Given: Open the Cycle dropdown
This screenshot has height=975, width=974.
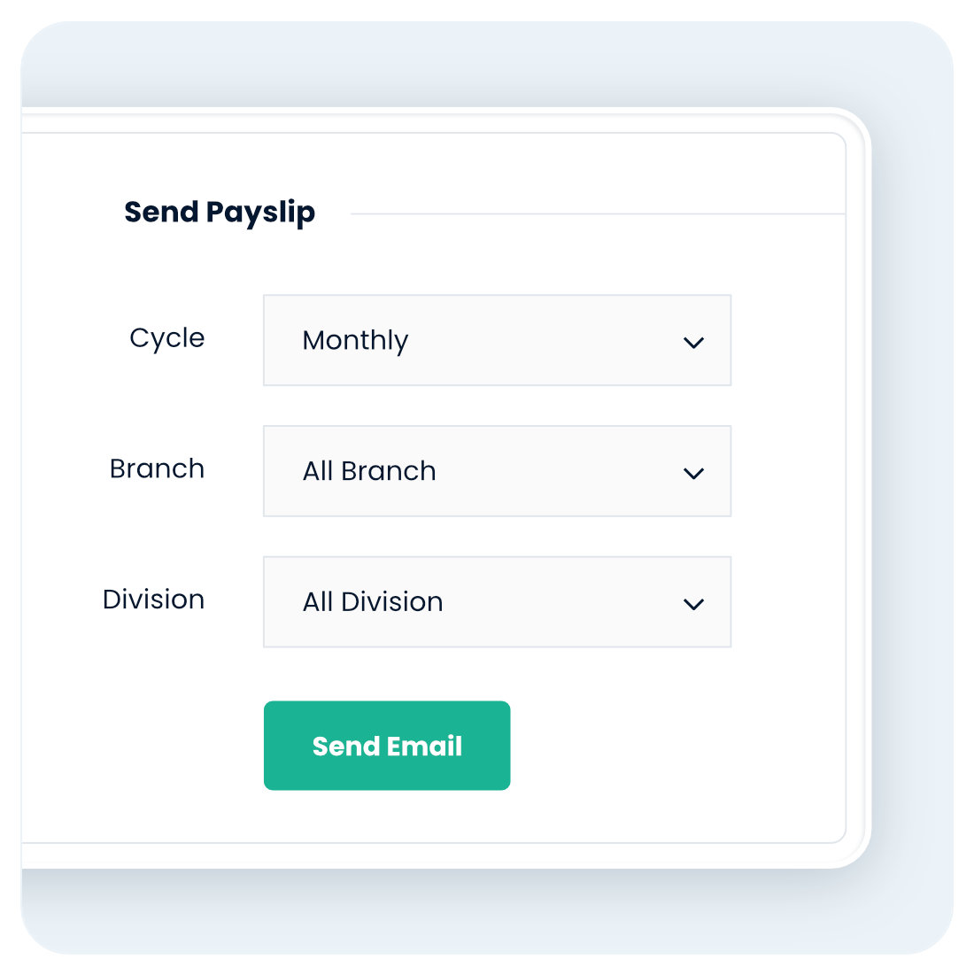Looking at the screenshot, I should pyautogui.click(x=497, y=341).
